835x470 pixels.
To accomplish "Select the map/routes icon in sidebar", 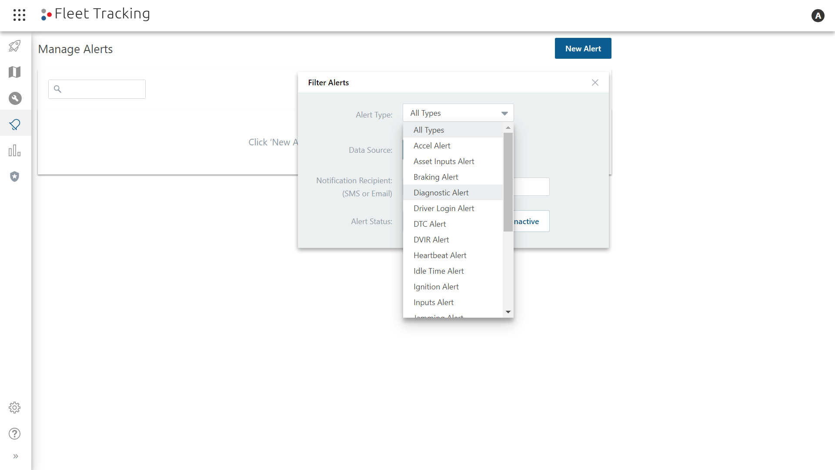I will click(x=16, y=72).
